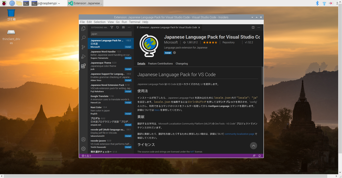Image resolution: width=342 pixels, height=178 pixels.
Task: Switch to the Feature Contributions tab
Action: (x=160, y=64)
